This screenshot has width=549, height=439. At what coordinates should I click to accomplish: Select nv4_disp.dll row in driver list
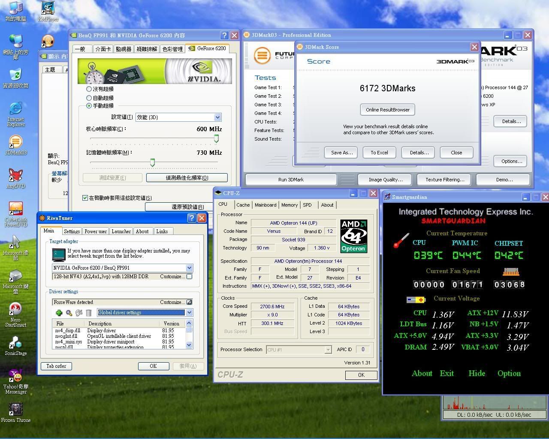click(x=119, y=331)
